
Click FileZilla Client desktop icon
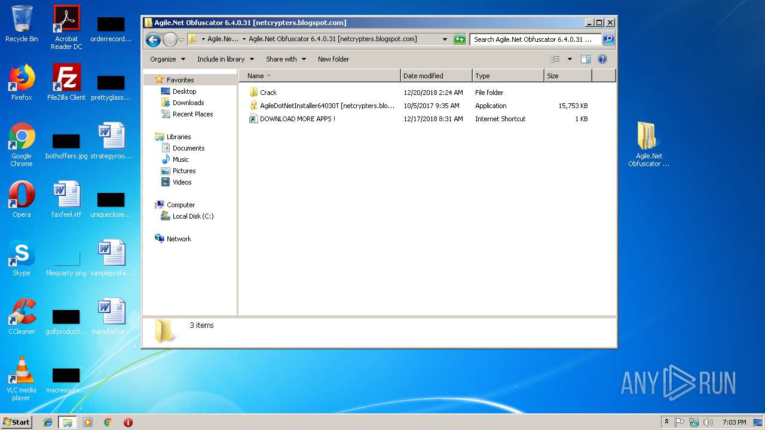point(66,82)
